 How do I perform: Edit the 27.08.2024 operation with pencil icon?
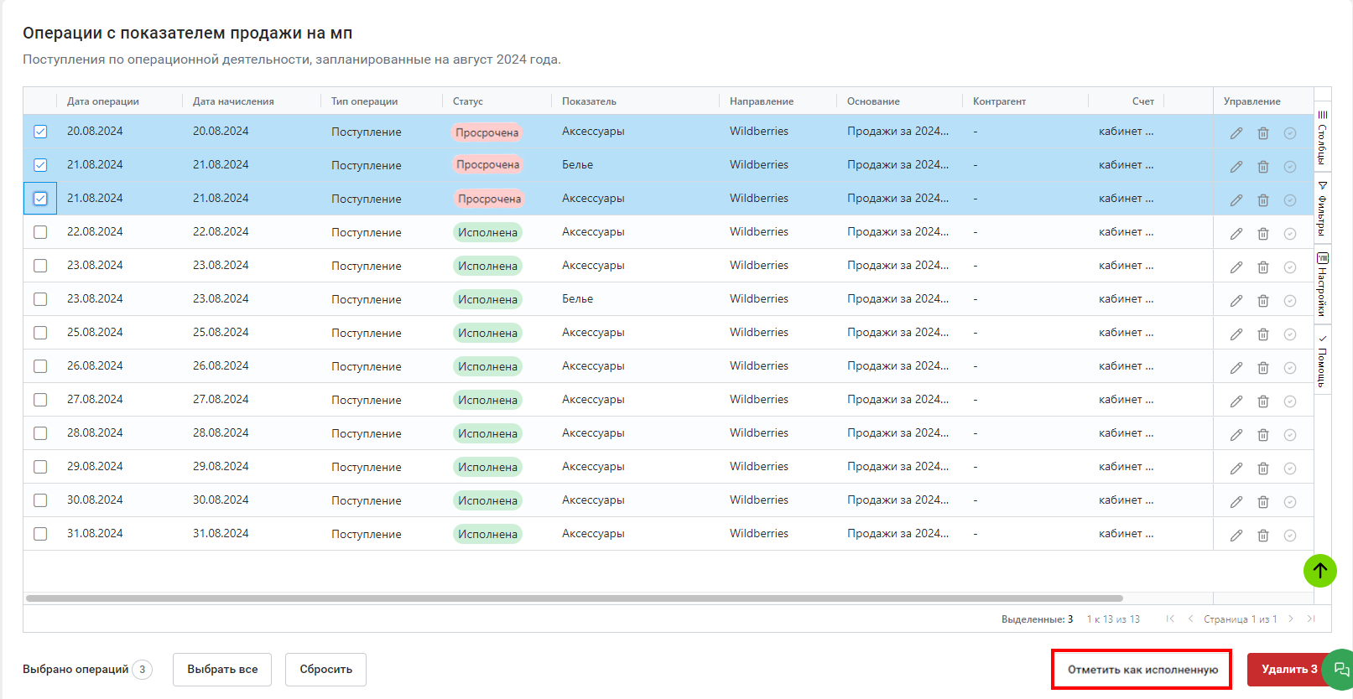click(1236, 401)
